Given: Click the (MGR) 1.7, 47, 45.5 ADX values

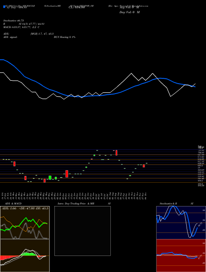Looking at the screenshot, I should [x=42, y=34].
